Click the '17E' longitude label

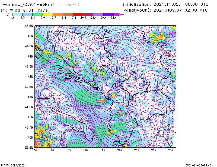coord(69,150)
